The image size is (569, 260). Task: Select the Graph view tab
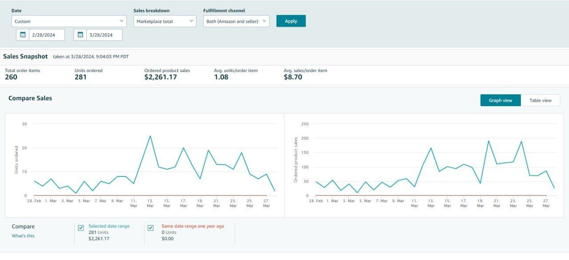[x=500, y=100]
